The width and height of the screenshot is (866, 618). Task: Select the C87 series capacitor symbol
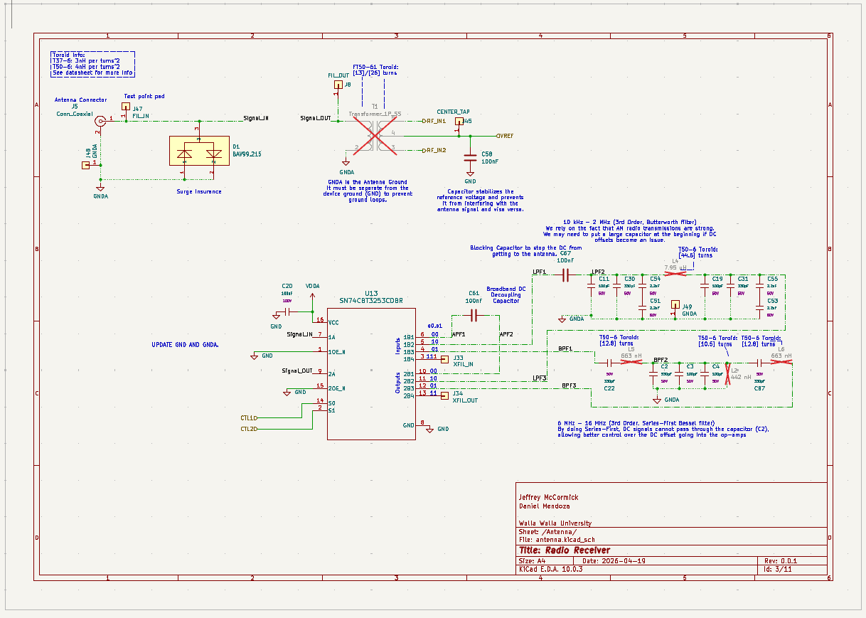point(758,362)
